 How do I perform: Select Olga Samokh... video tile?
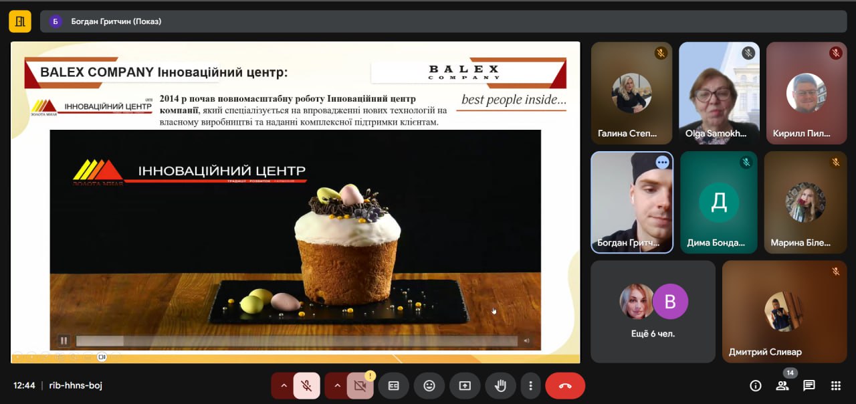point(719,93)
